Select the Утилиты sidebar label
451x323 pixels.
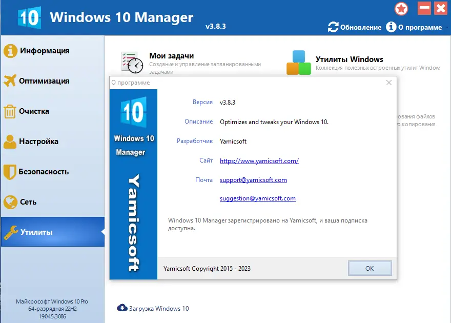click(x=36, y=232)
